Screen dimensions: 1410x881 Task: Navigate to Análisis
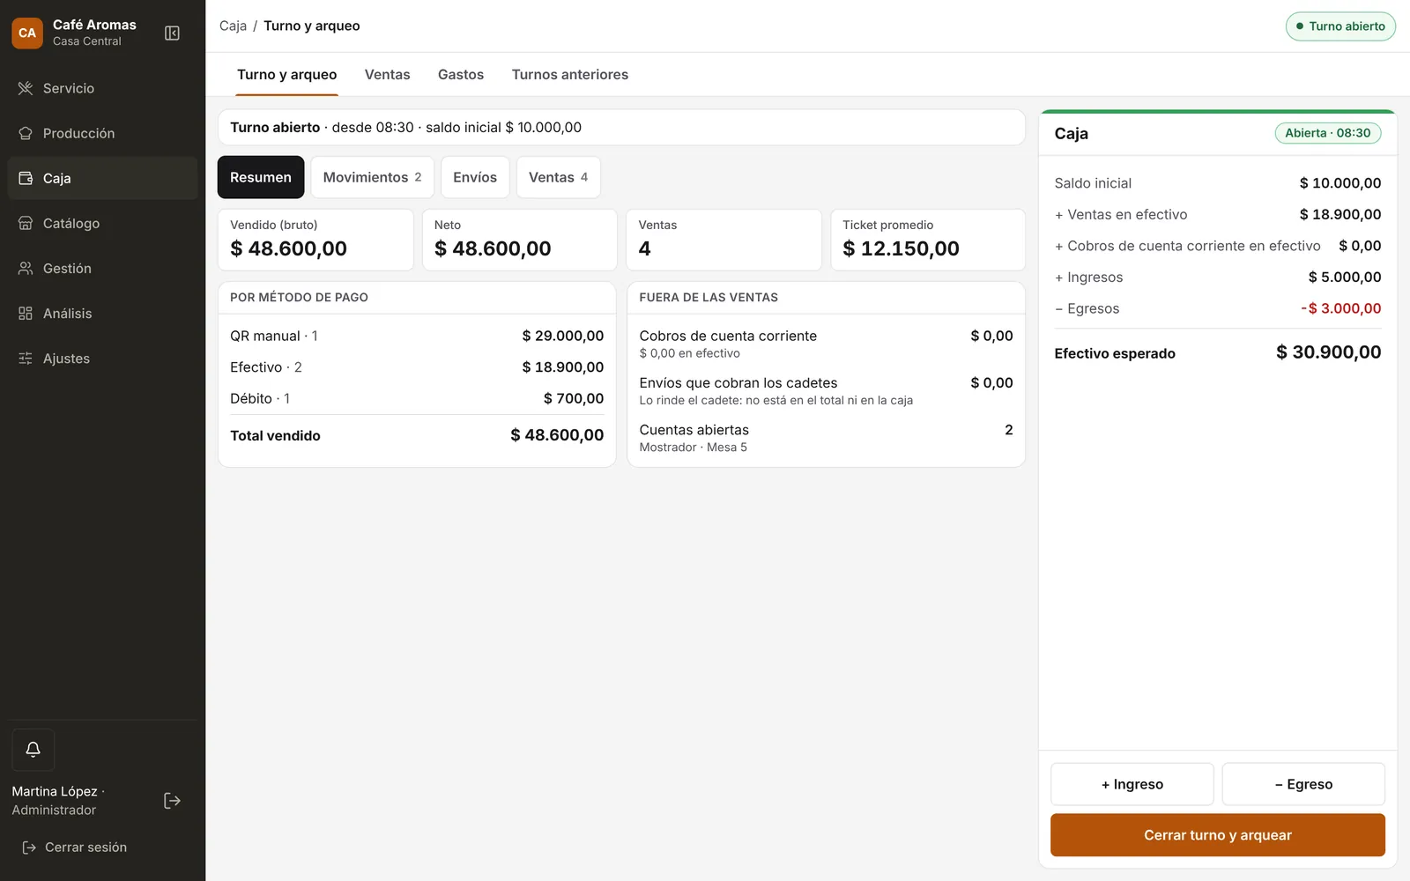tap(102, 313)
